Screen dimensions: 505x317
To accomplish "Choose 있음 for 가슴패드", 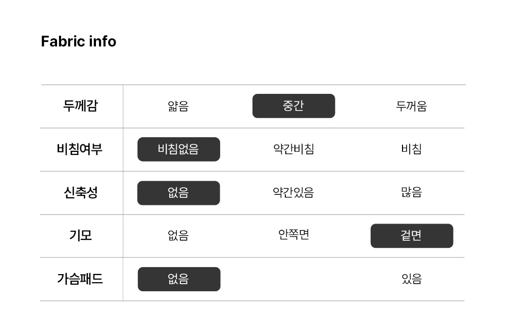I will coord(411,279).
